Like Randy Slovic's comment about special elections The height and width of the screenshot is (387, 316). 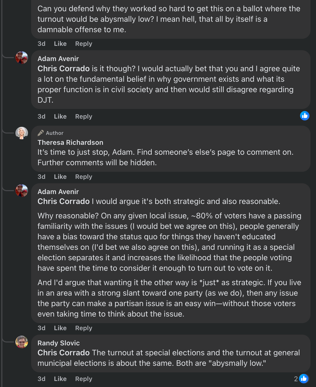click(60, 378)
